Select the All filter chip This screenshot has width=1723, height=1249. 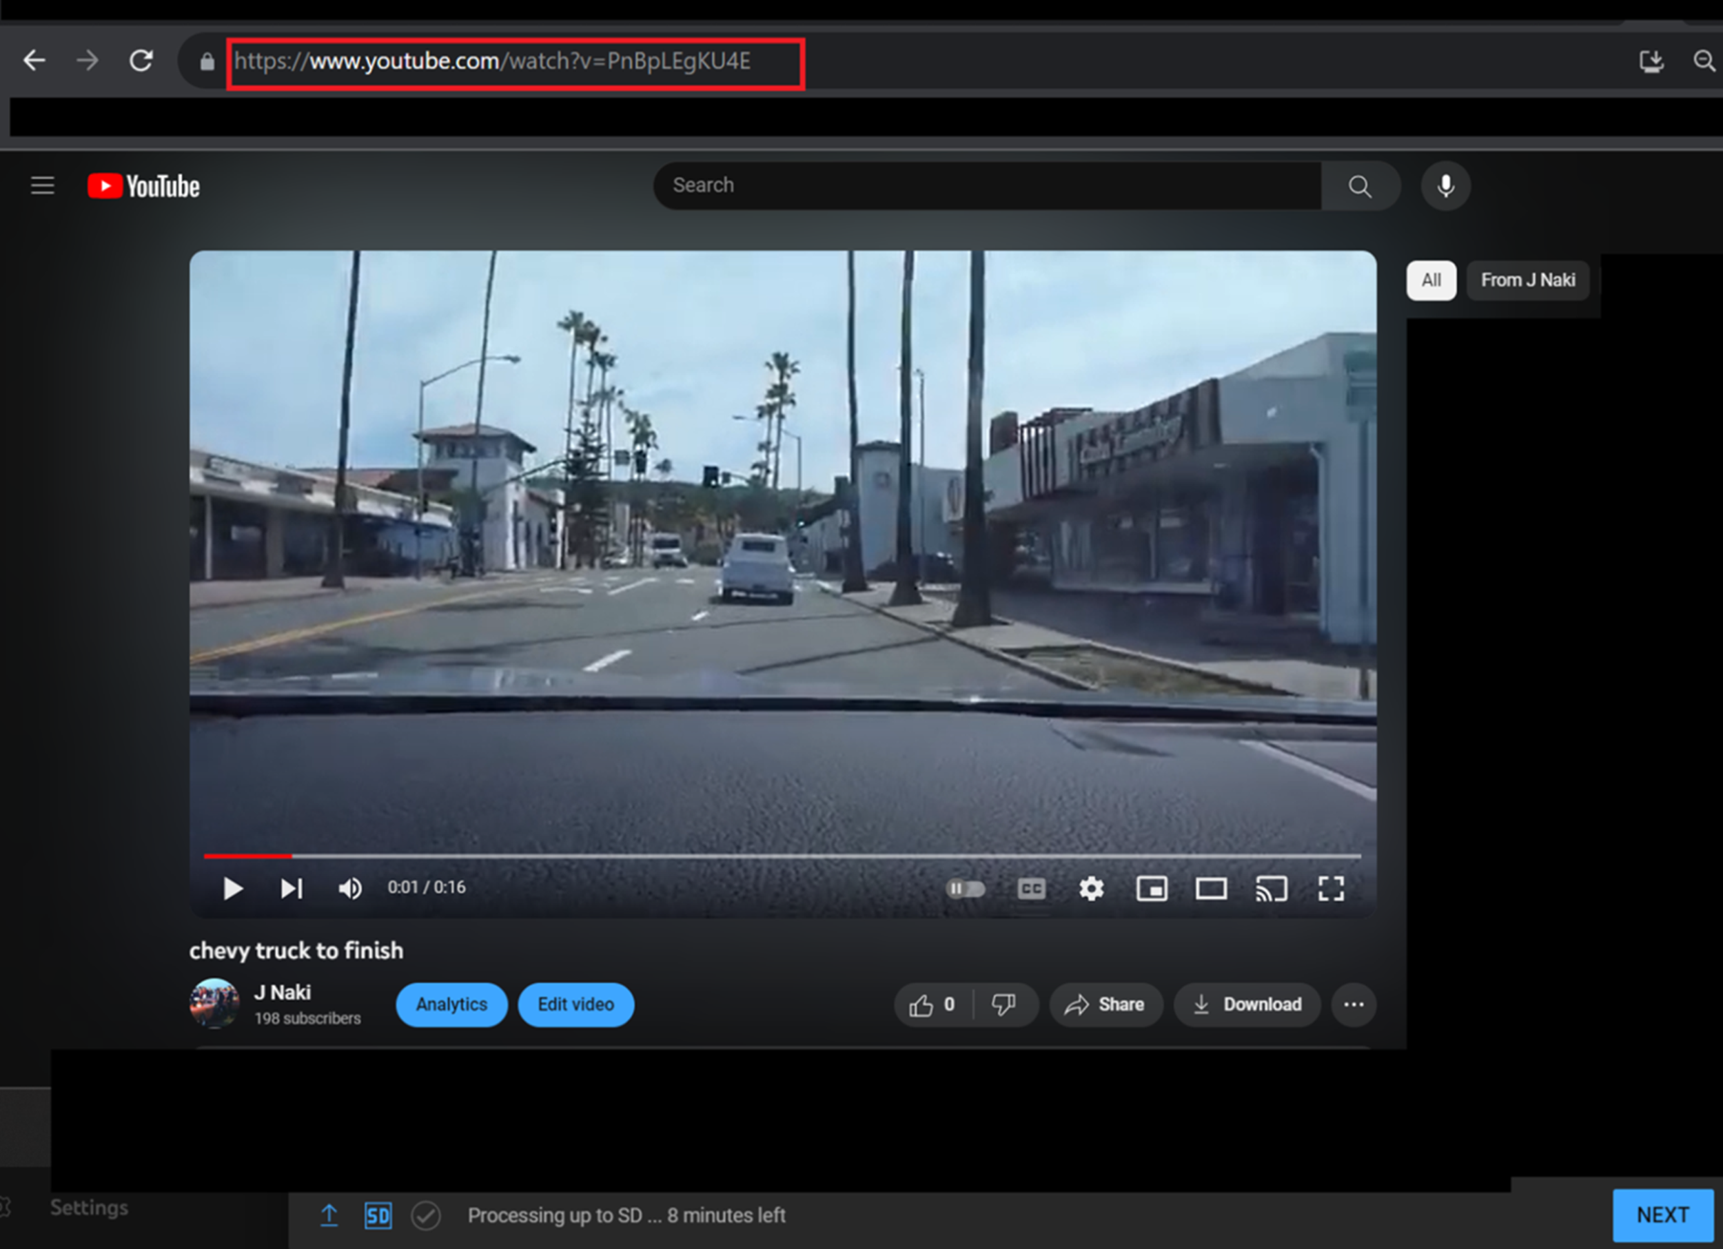[1431, 280]
